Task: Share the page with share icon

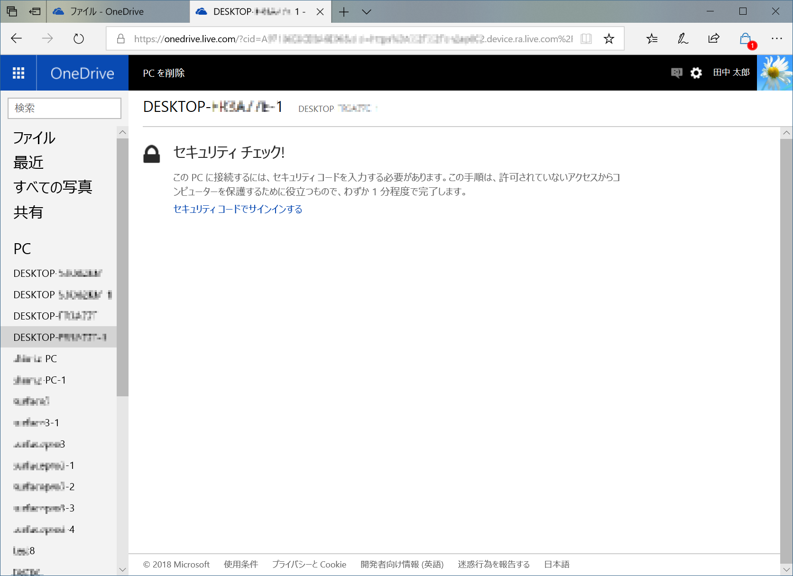Action: tap(713, 38)
